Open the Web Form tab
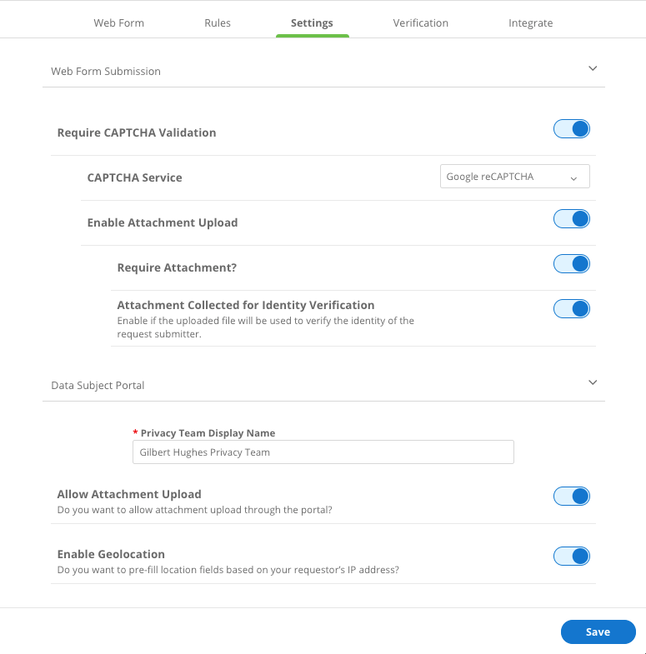The width and height of the screenshot is (646, 654). [x=118, y=23]
